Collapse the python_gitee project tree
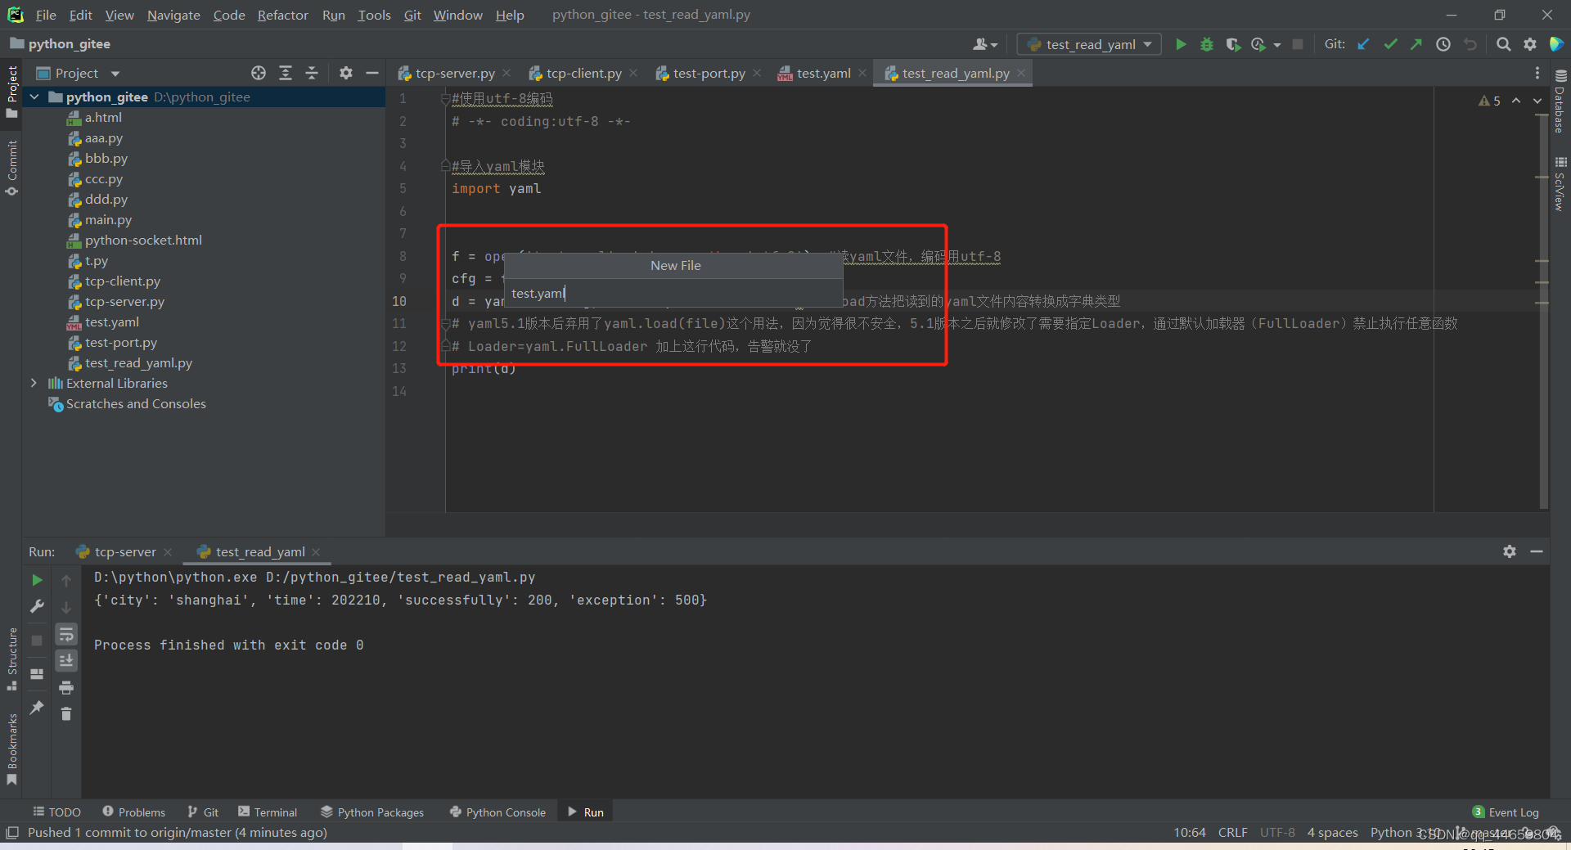Screen dimensions: 1571x850 click(x=34, y=97)
